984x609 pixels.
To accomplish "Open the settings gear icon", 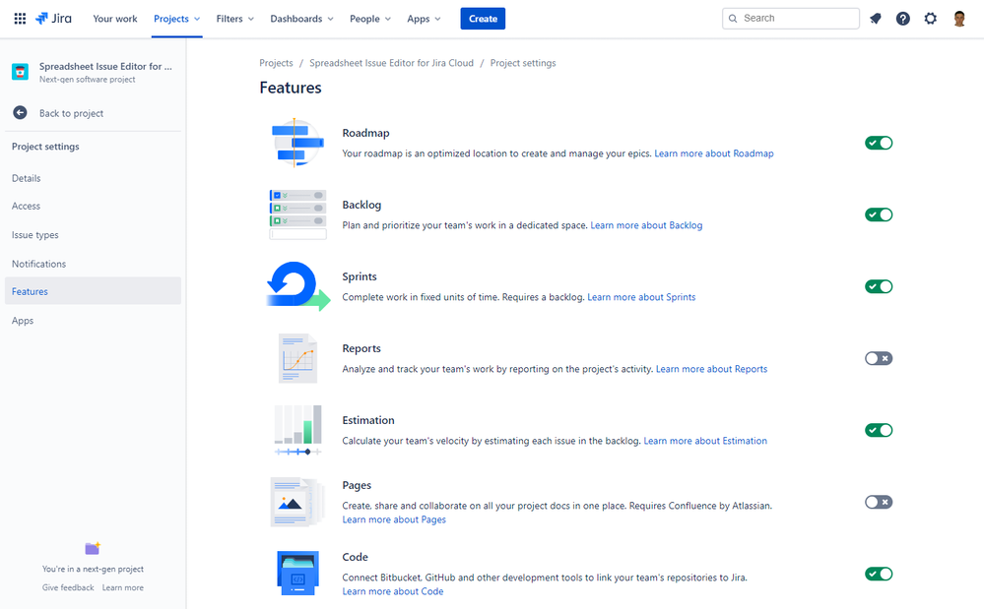I will (x=931, y=19).
